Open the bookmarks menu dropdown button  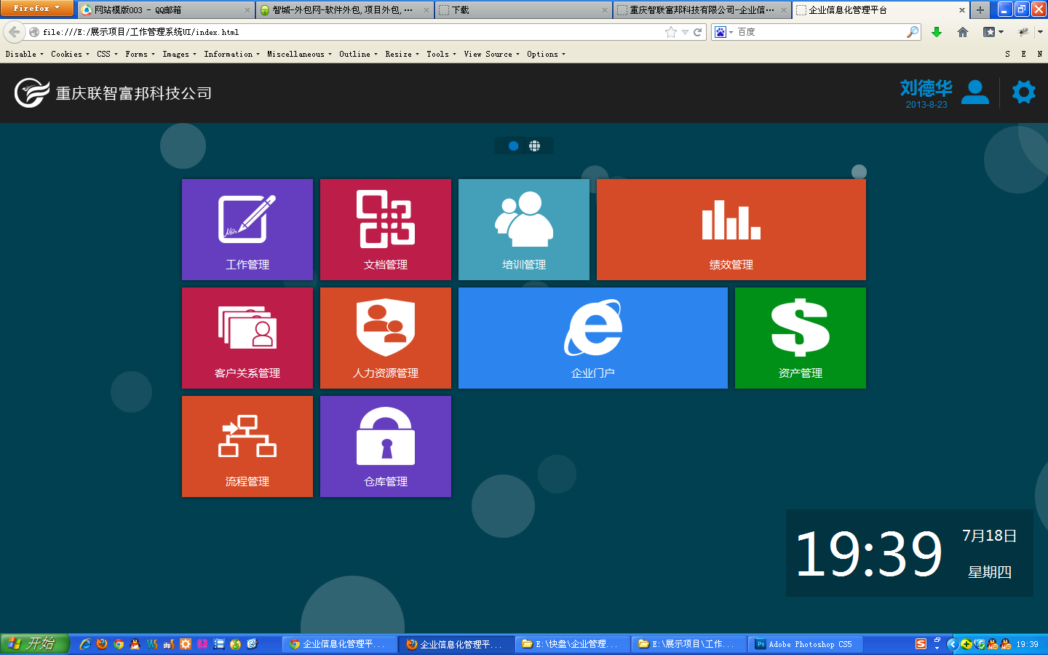pyautogui.click(x=993, y=32)
